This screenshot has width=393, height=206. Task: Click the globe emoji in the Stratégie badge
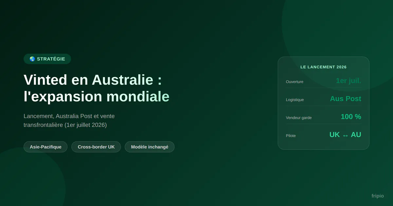point(32,59)
